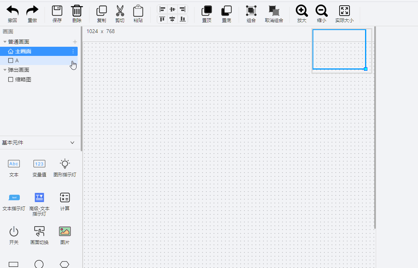
Task: Click the 剪切 scissors icon
Action: [x=120, y=11]
